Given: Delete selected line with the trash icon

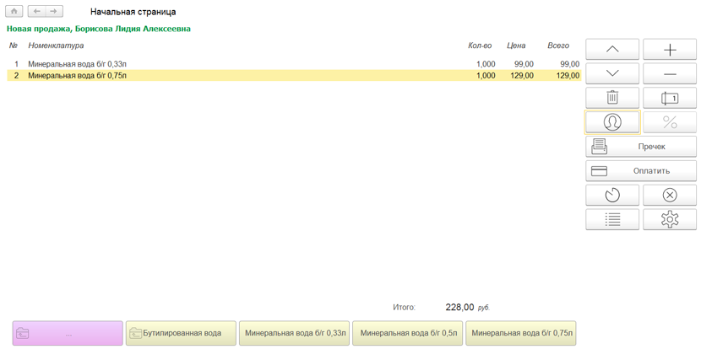Looking at the screenshot, I should [x=612, y=99].
